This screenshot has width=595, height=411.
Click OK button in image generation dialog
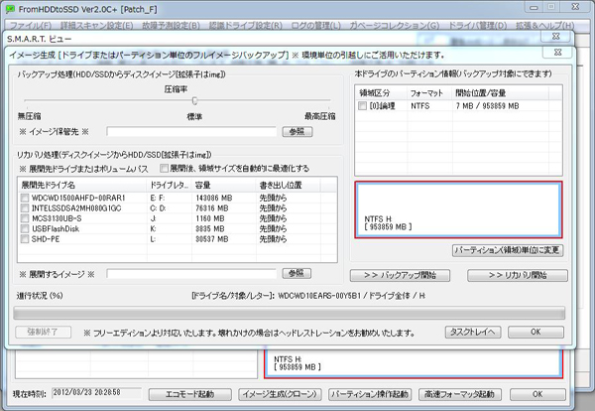(x=535, y=332)
